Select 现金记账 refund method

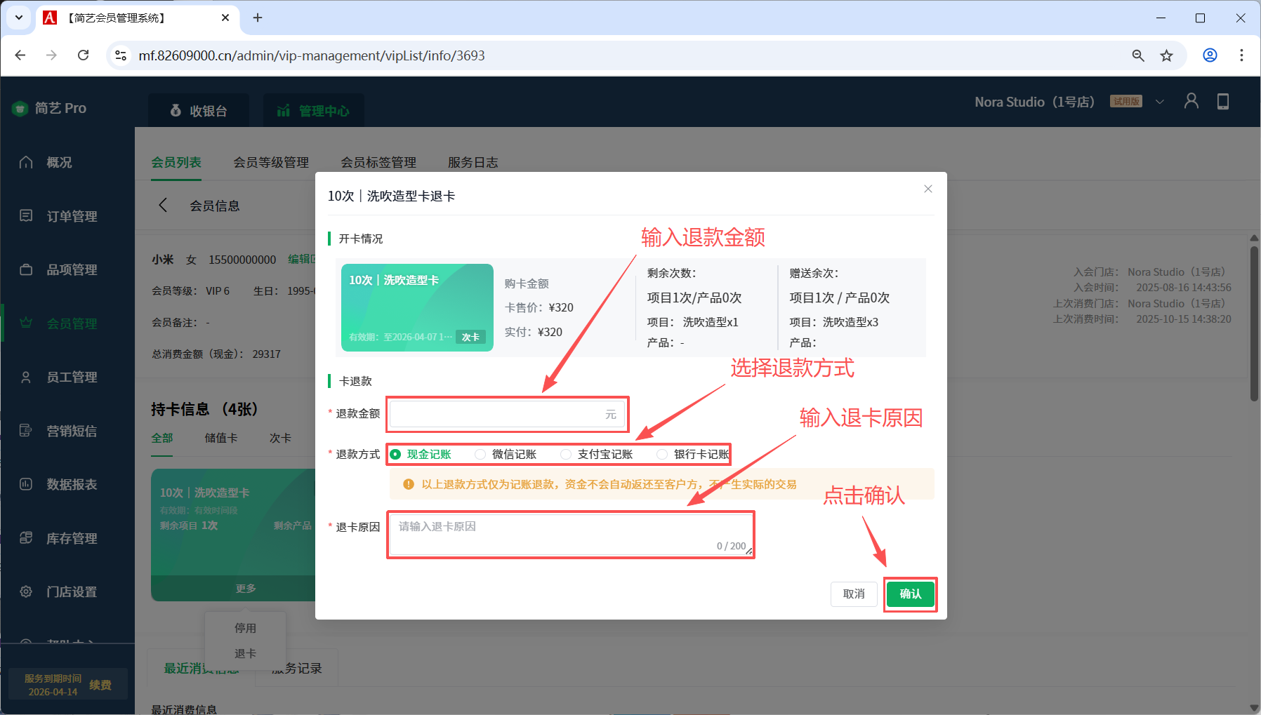396,455
